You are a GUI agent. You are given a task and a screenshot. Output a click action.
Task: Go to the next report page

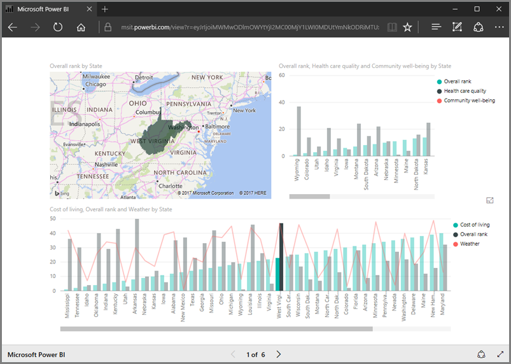tap(279, 354)
